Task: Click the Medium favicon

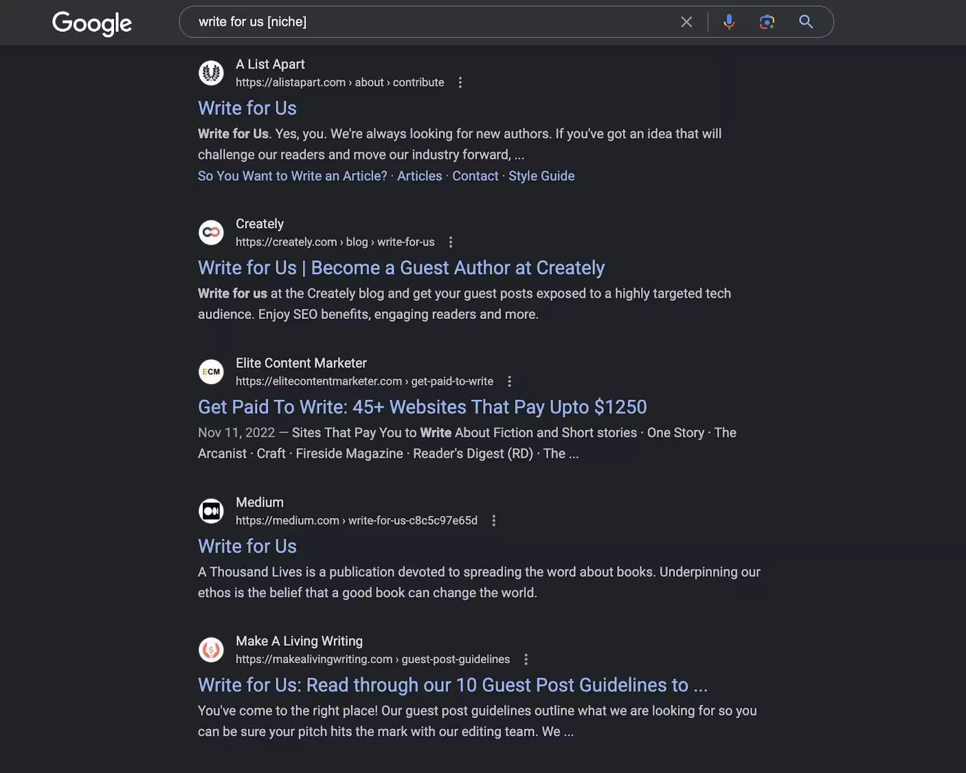Action: pyautogui.click(x=211, y=511)
